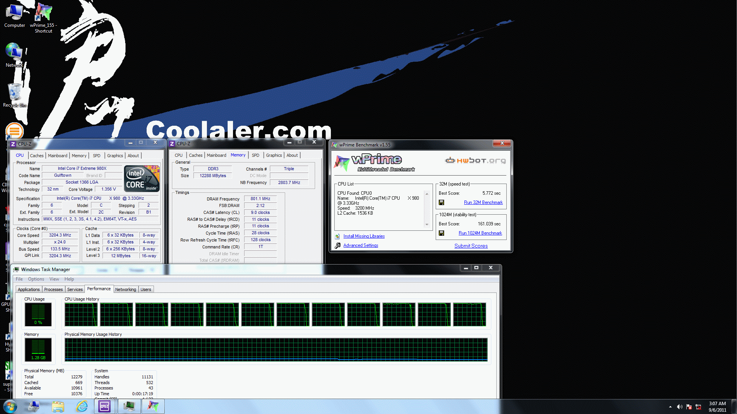Close the wPrime Benchmark window
Image resolution: width=737 pixels, height=414 pixels.
pyautogui.click(x=502, y=143)
